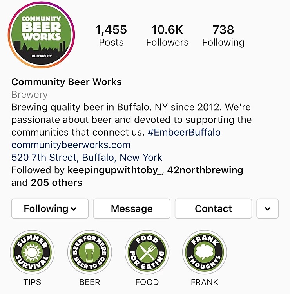Open the Following dropdown button

50,208
